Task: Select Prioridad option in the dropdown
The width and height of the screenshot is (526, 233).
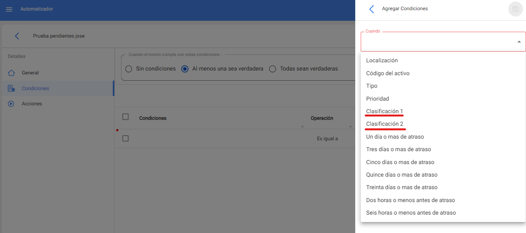Action: 377,99
